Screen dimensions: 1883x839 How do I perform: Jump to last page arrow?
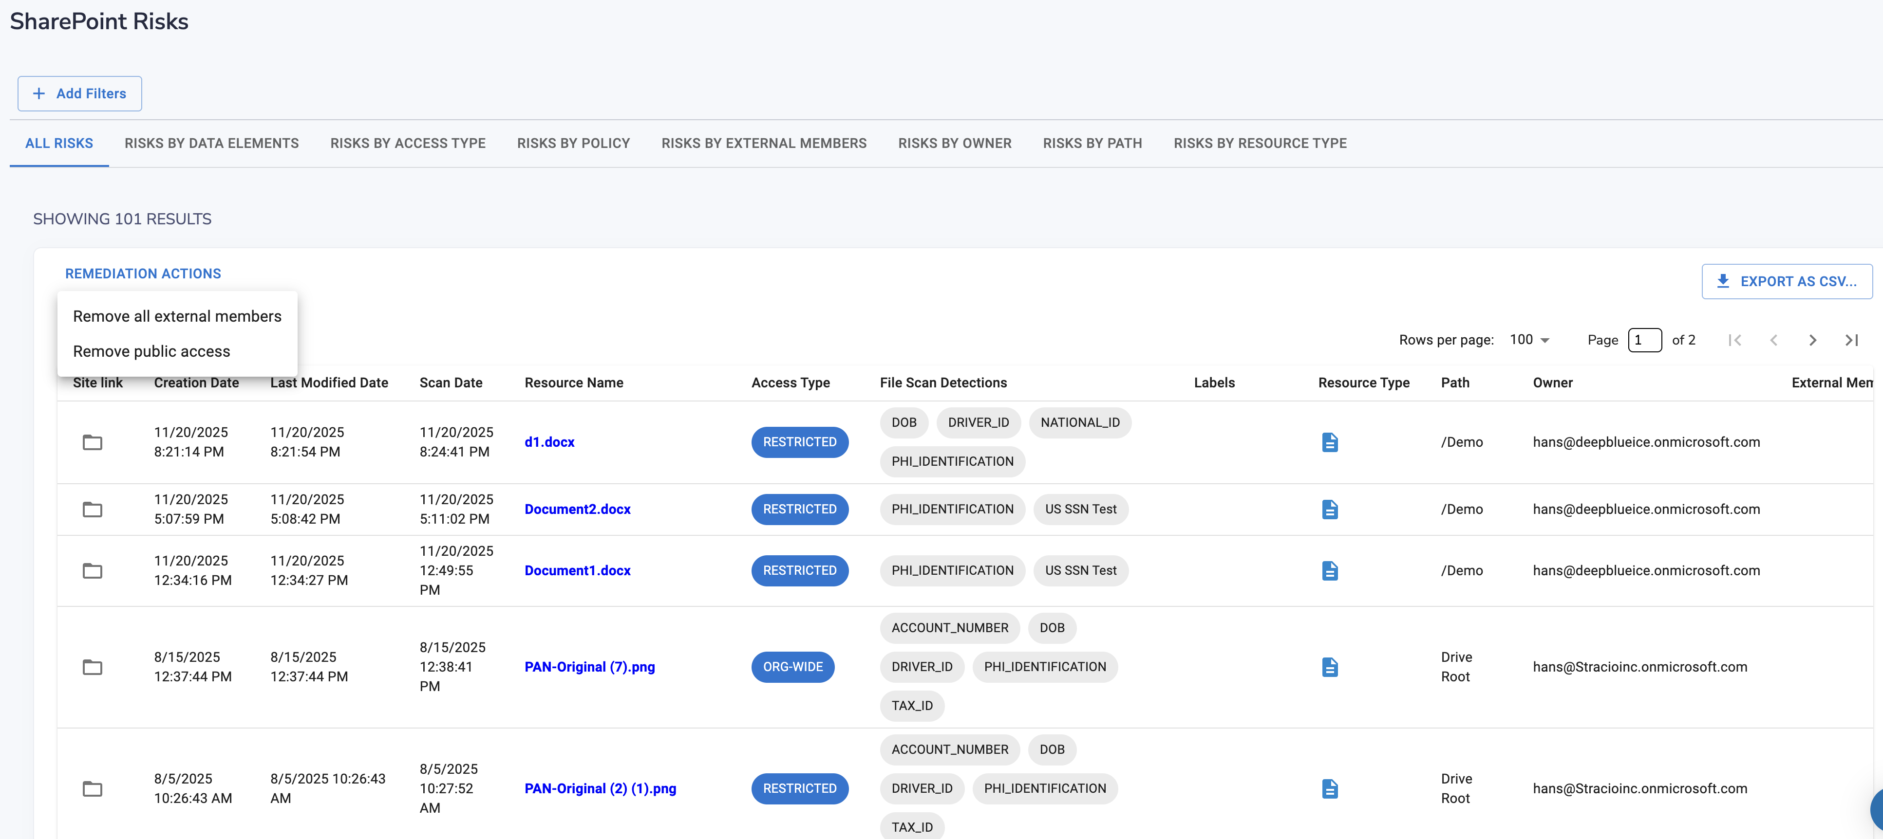[x=1851, y=340]
